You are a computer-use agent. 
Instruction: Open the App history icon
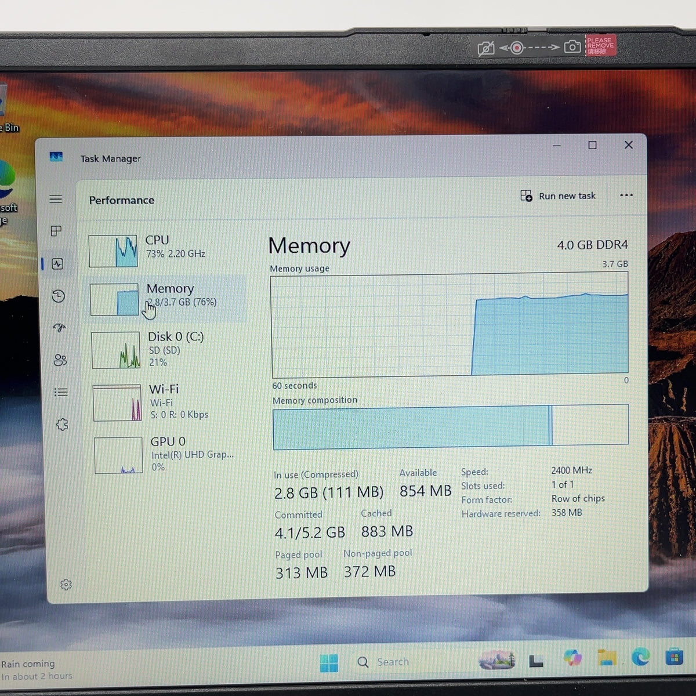coord(58,296)
